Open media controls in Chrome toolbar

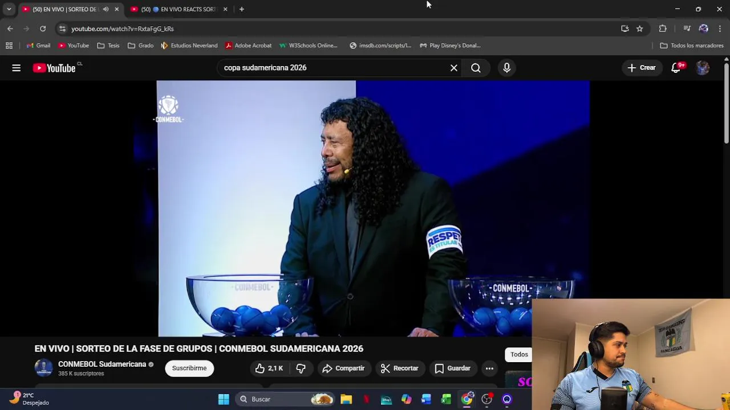(687, 28)
